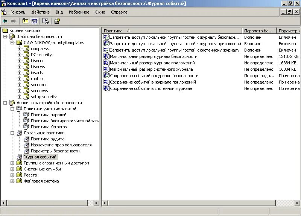Collapse Локальные политики node
This screenshot has height=216, width=301.
(x=12, y=133)
